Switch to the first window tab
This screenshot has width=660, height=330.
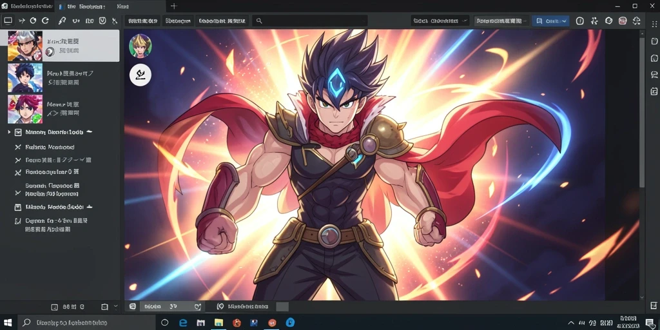(x=27, y=6)
